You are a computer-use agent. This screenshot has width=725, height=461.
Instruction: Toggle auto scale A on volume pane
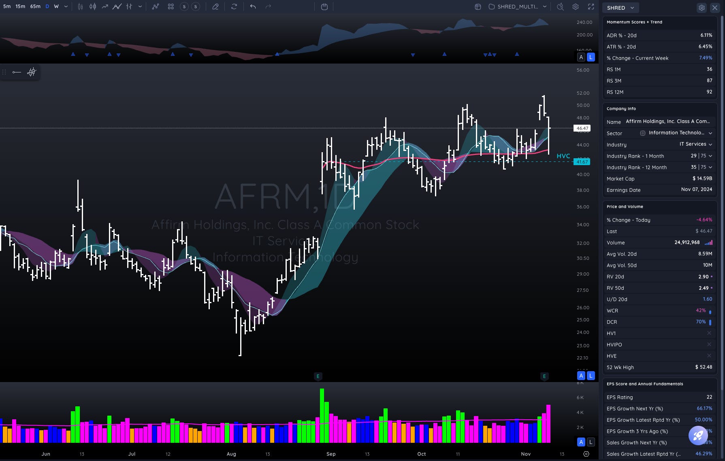(581, 442)
